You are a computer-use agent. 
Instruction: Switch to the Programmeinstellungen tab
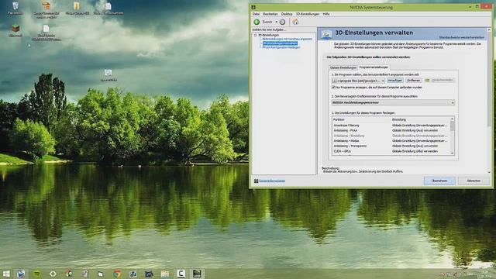coord(374,67)
